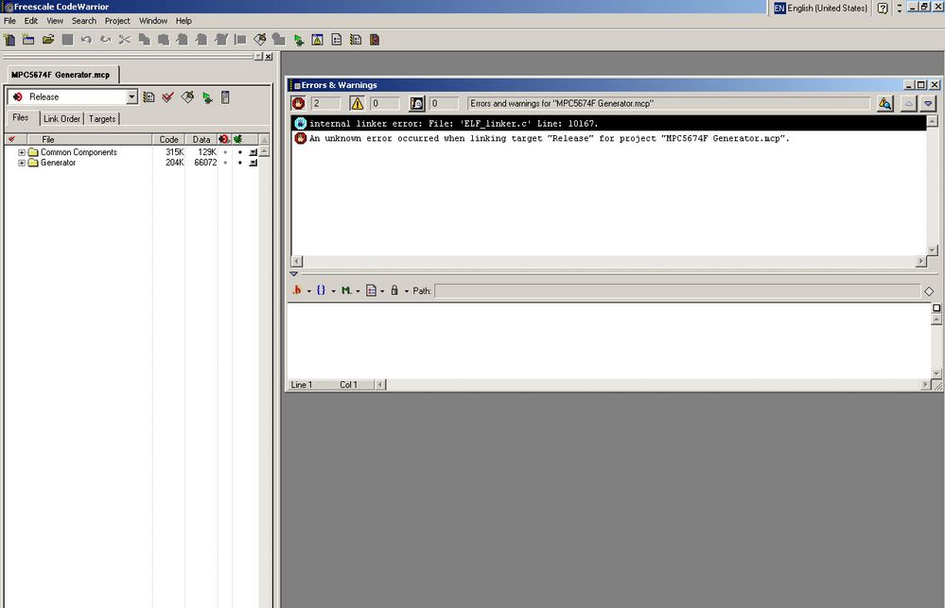Open the Window menu
This screenshot has height=608, width=945.
pyautogui.click(x=153, y=21)
